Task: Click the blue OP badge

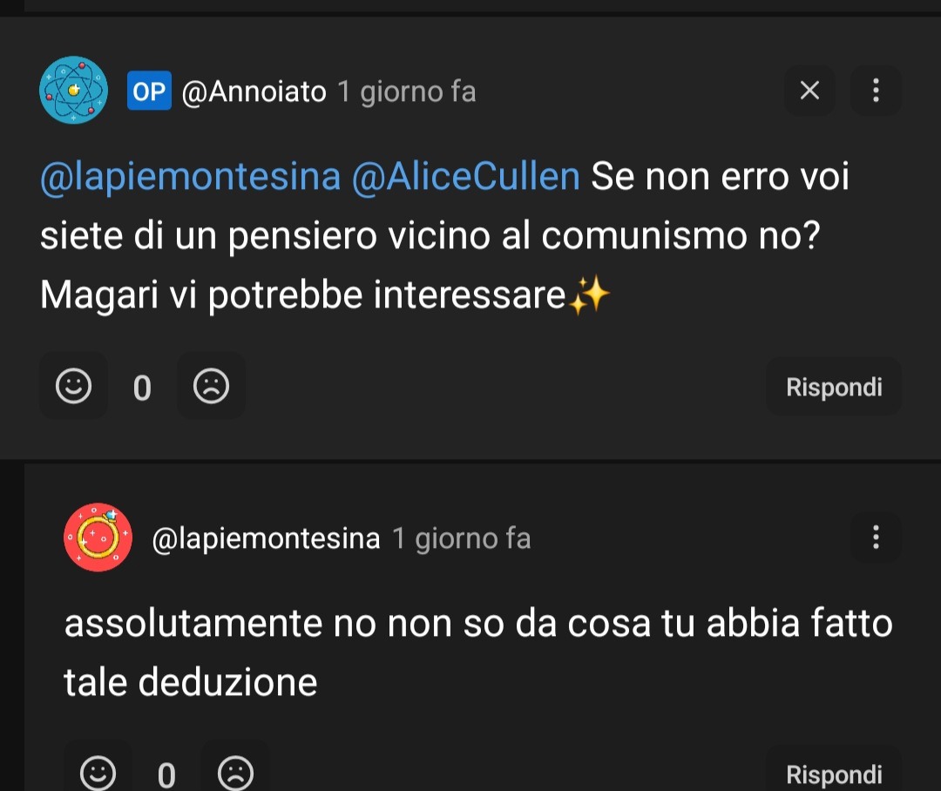Action: pos(149,91)
